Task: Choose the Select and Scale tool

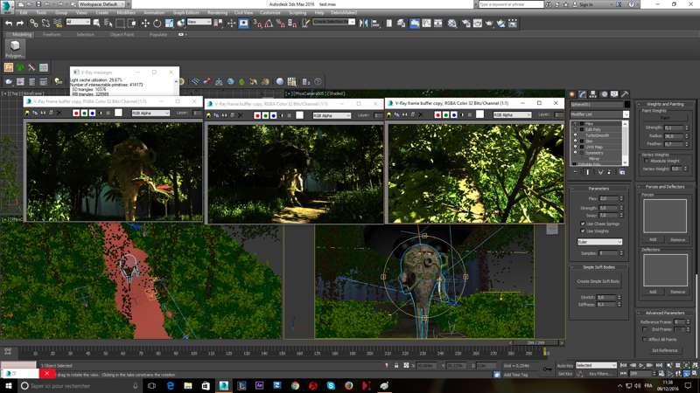Action: tap(169, 24)
